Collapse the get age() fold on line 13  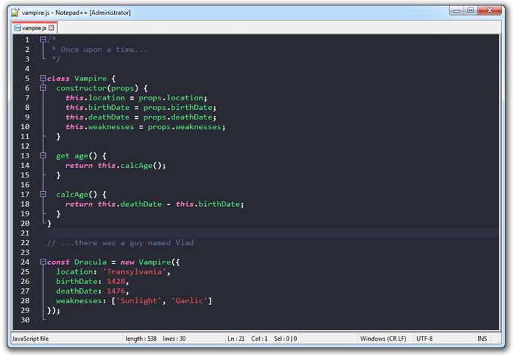click(x=43, y=156)
